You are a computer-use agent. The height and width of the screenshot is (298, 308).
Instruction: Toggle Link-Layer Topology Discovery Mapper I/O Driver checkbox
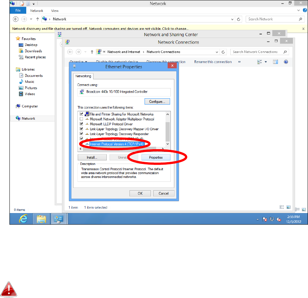click(x=81, y=129)
